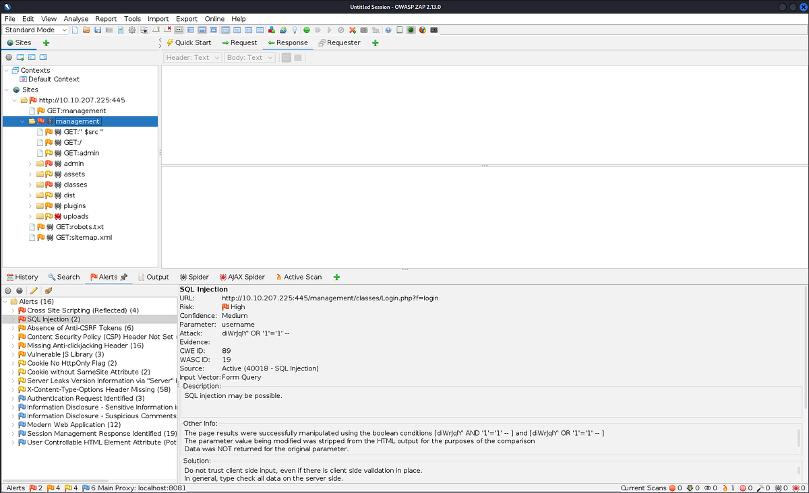Screen dimensions: 809x493
Task: Open the Quick Start tab
Action: click(x=188, y=42)
